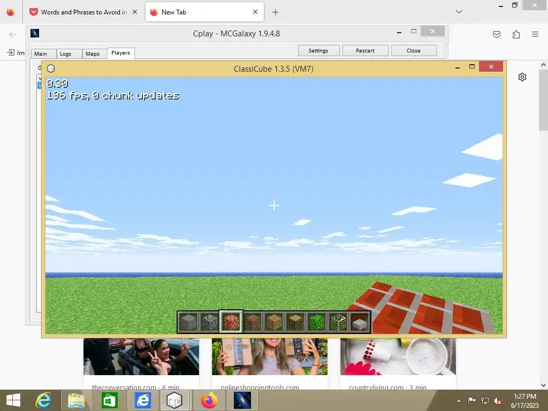Select the green leaves block in hotbar
Image resolution: width=548 pixels, height=411 pixels.
click(317, 322)
